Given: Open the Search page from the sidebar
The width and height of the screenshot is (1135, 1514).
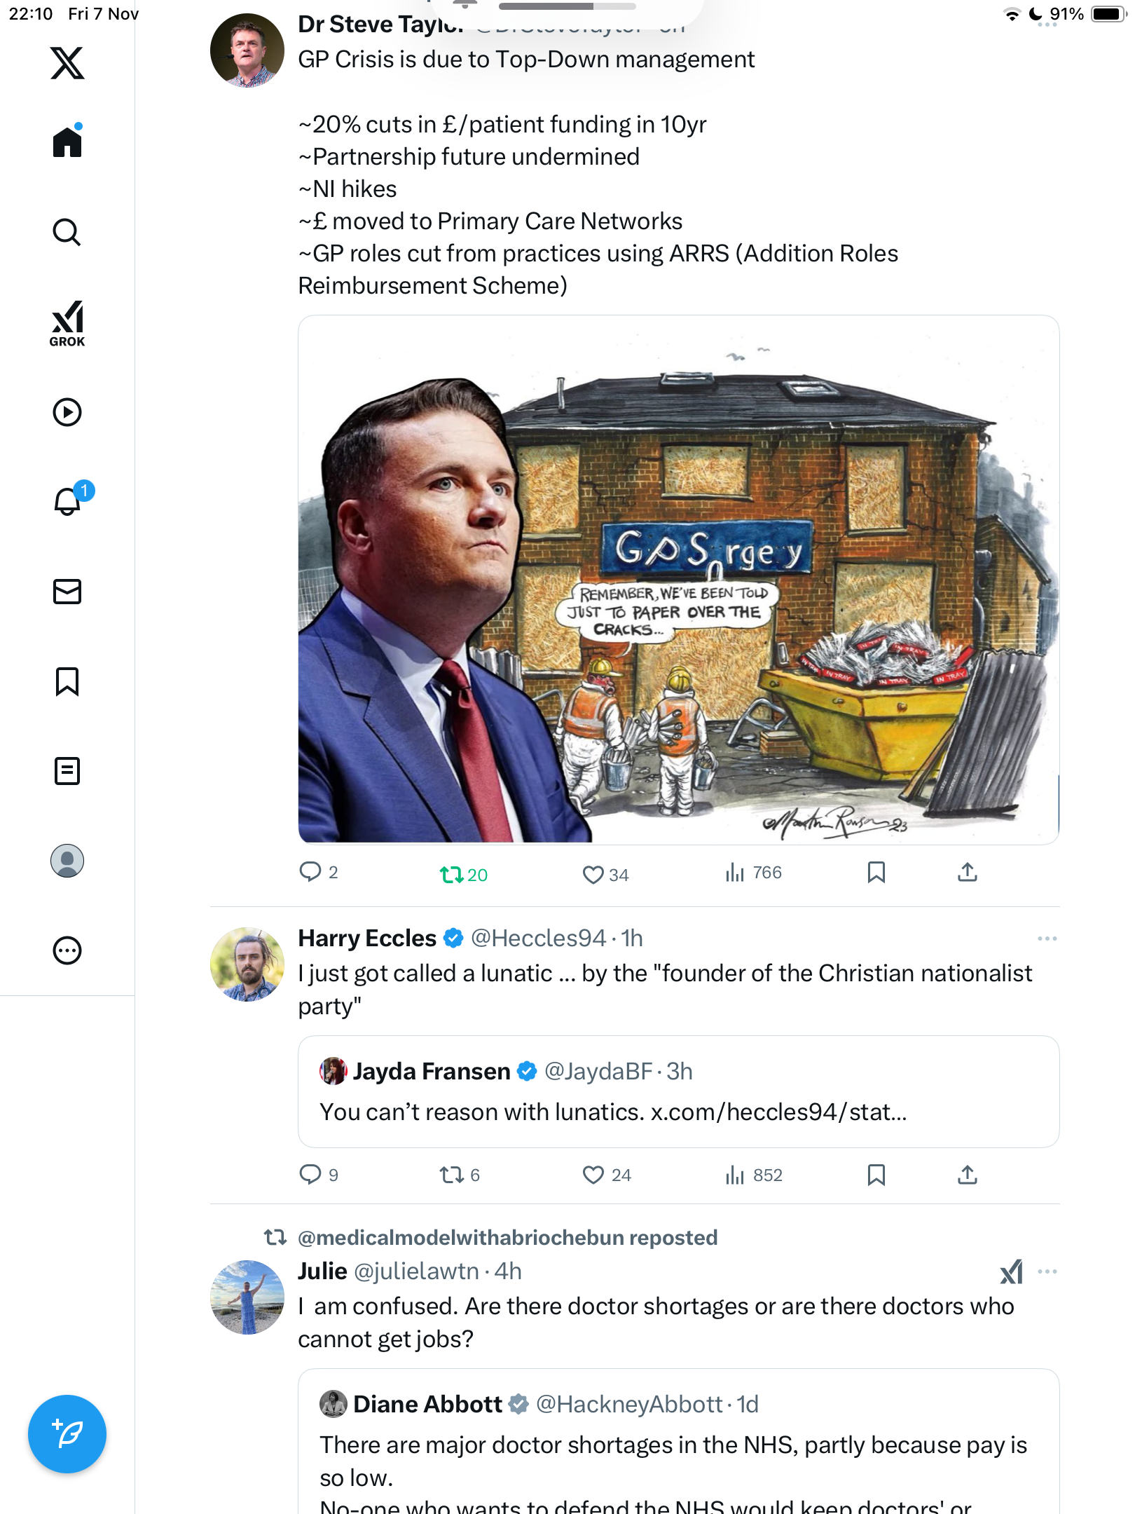Looking at the screenshot, I should coord(67,232).
